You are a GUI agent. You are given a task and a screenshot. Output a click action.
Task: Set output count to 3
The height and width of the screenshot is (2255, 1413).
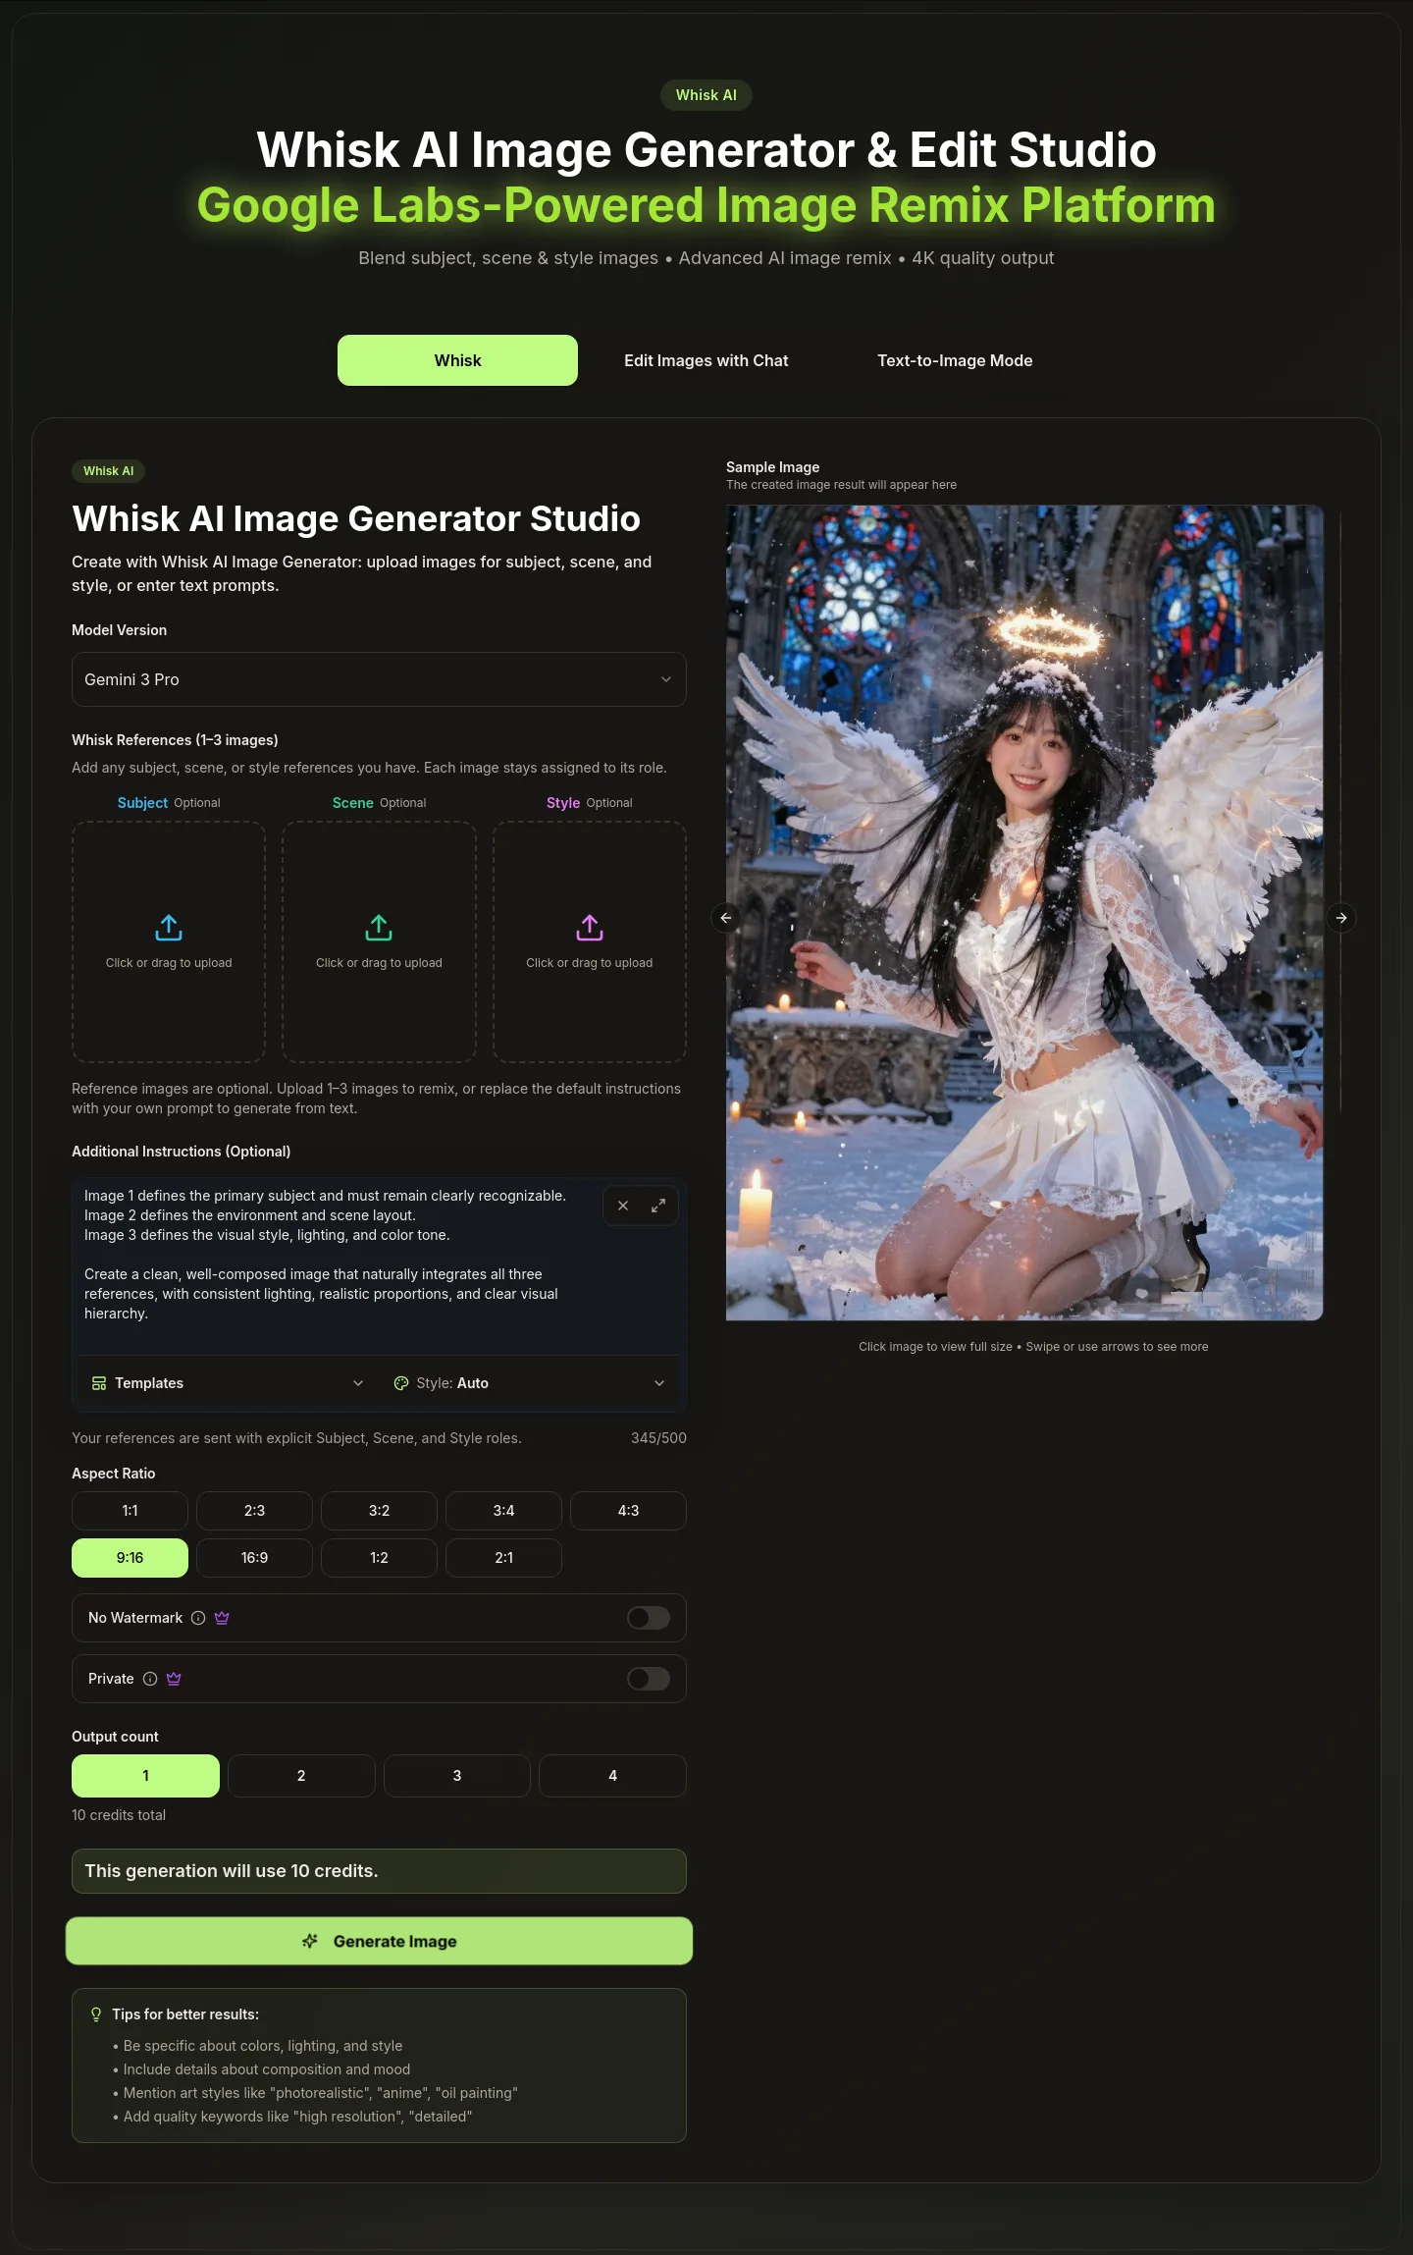point(457,1776)
